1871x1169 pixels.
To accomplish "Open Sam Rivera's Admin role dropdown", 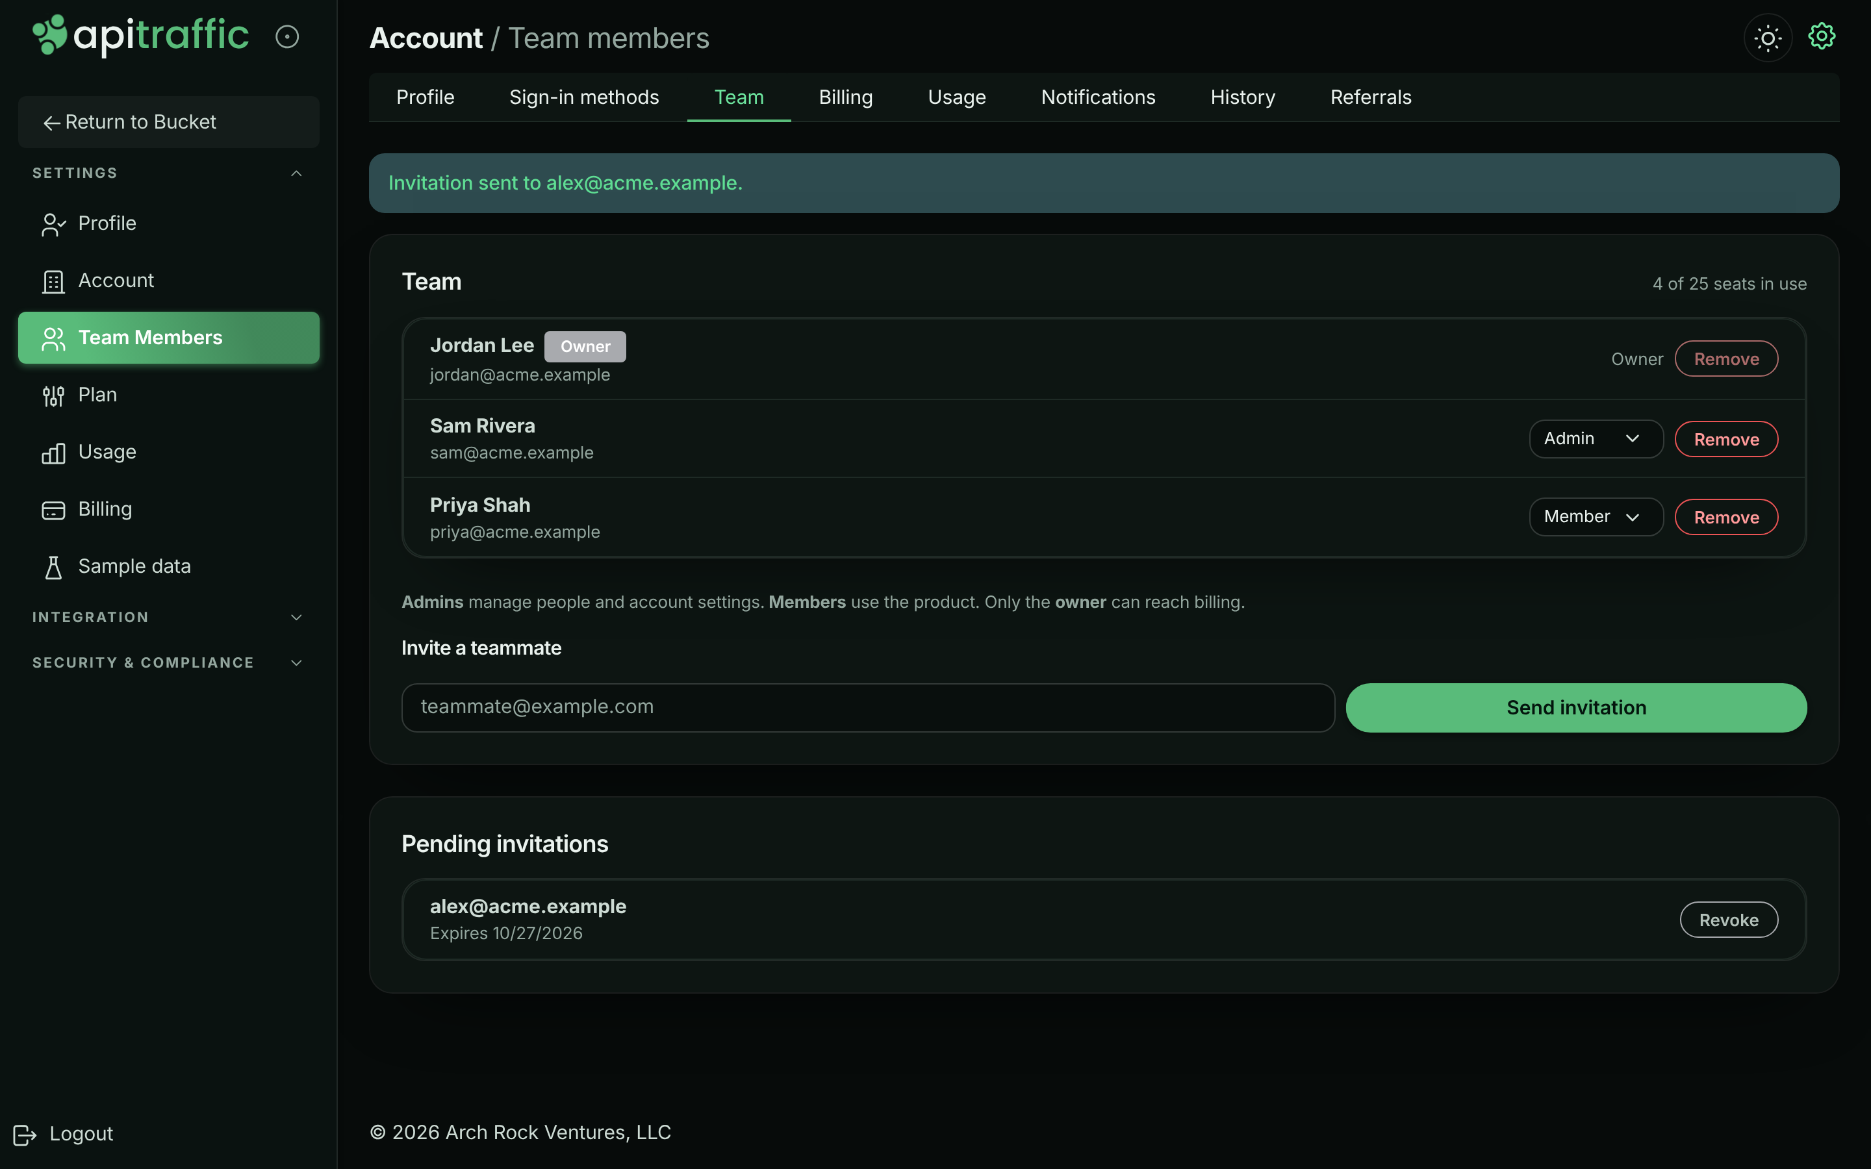I will point(1596,438).
